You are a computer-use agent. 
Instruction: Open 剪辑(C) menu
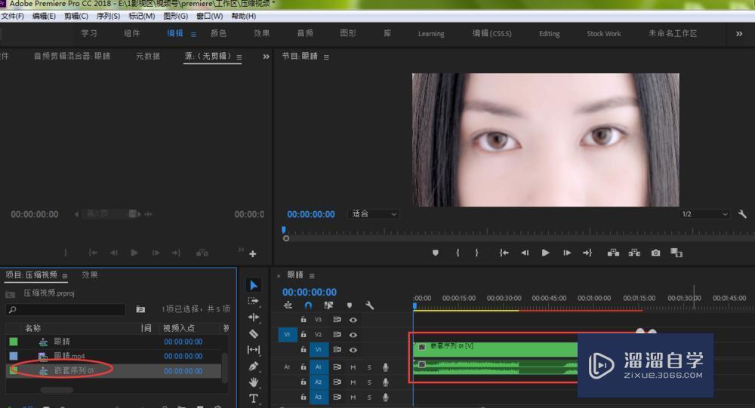tap(76, 16)
